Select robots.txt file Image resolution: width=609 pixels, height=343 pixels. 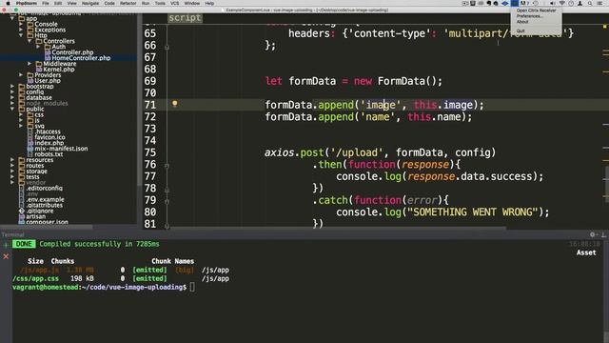(x=49, y=154)
